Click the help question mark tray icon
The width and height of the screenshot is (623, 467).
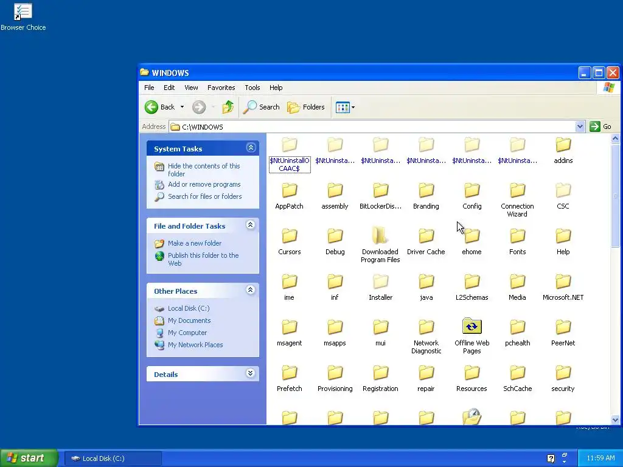coord(551,458)
